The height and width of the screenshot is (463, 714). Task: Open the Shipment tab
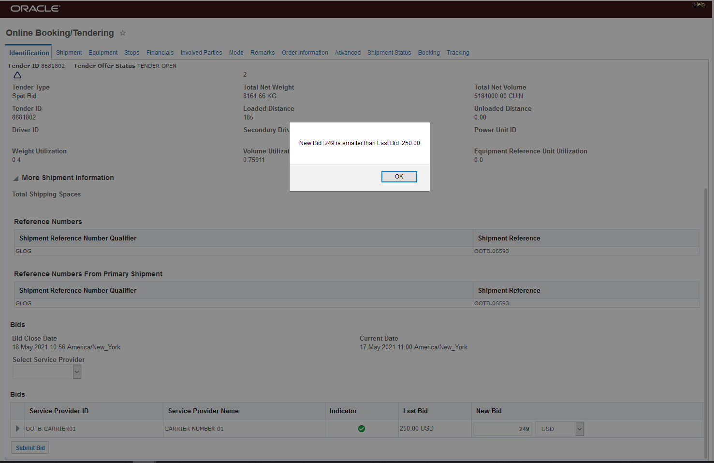coord(69,53)
